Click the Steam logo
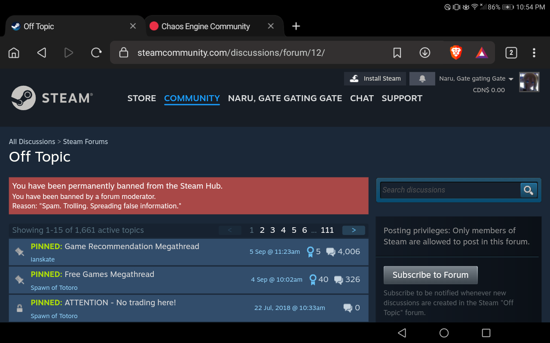The image size is (550, 343). [52, 98]
